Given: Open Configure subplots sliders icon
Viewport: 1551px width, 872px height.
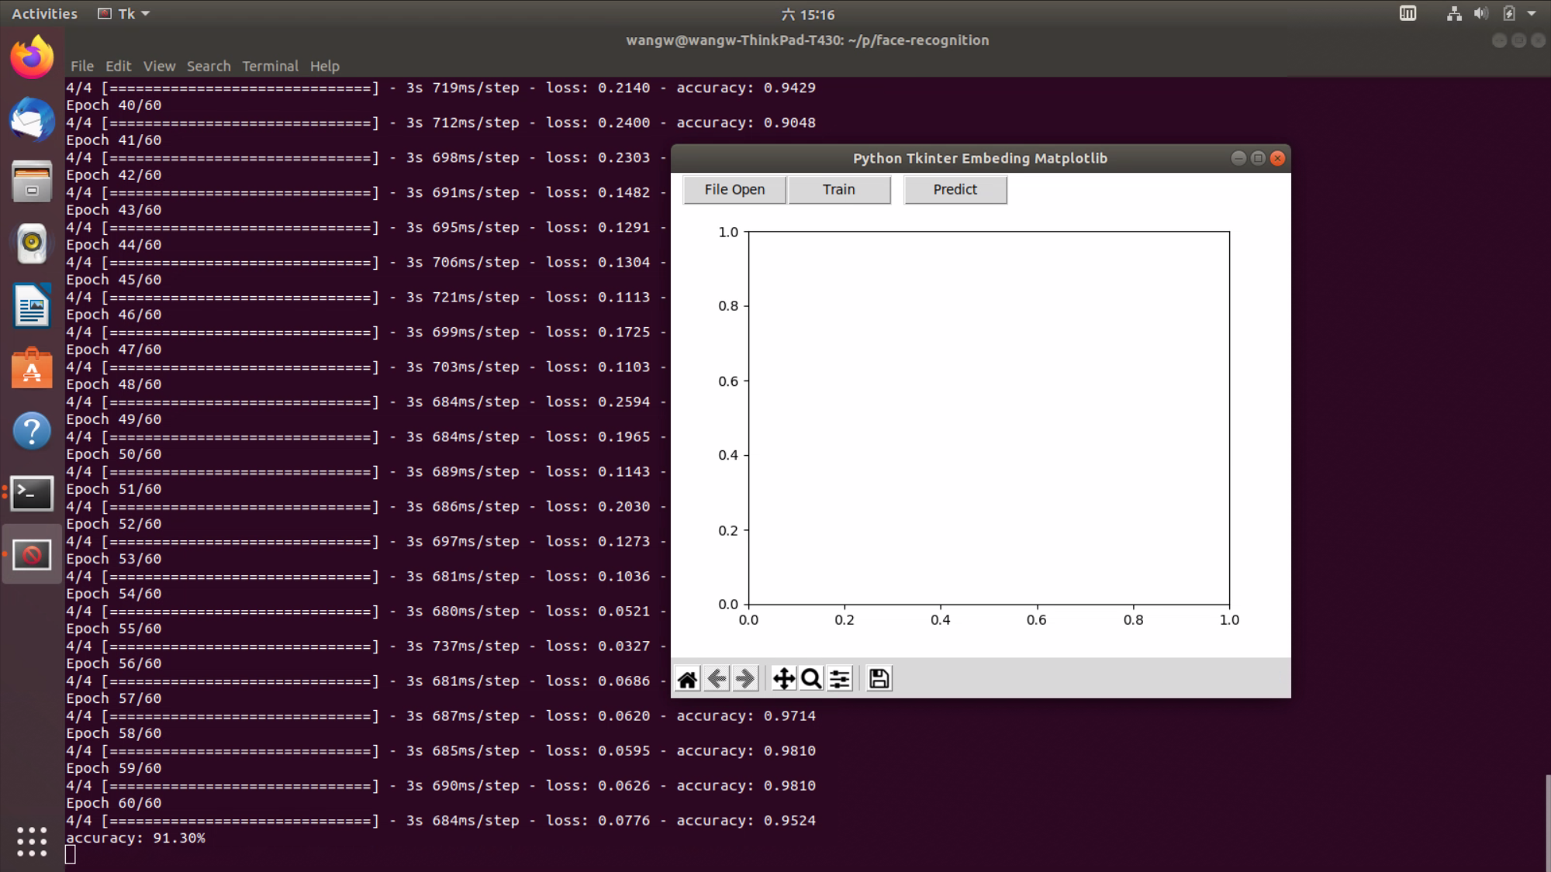Looking at the screenshot, I should click(840, 679).
